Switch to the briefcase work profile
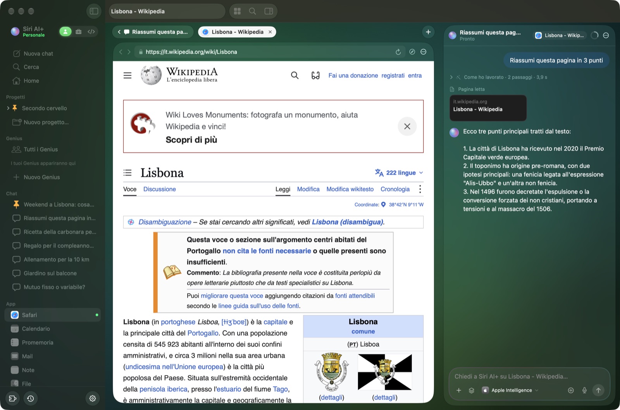Image resolution: width=620 pixels, height=410 pixels. 79,32
